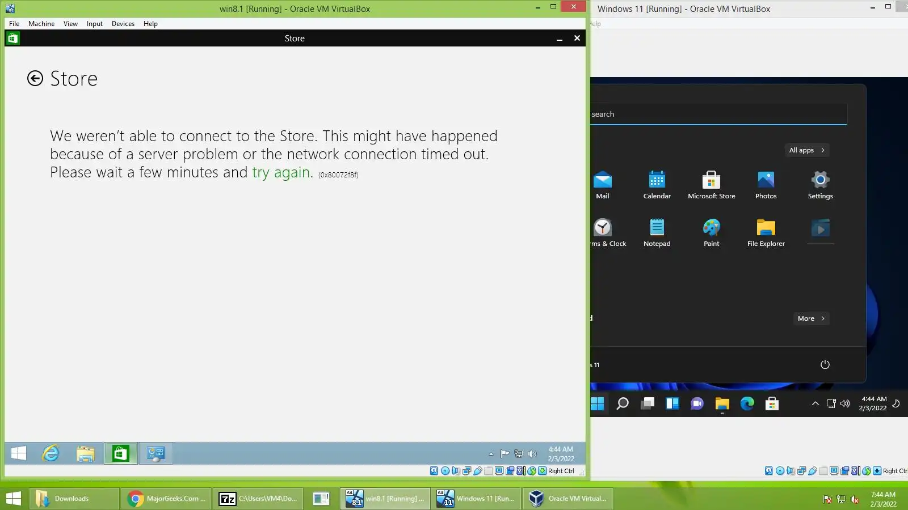Open the pinned Settings app in Windows 11
908x510 pixels.
point(821,185)
